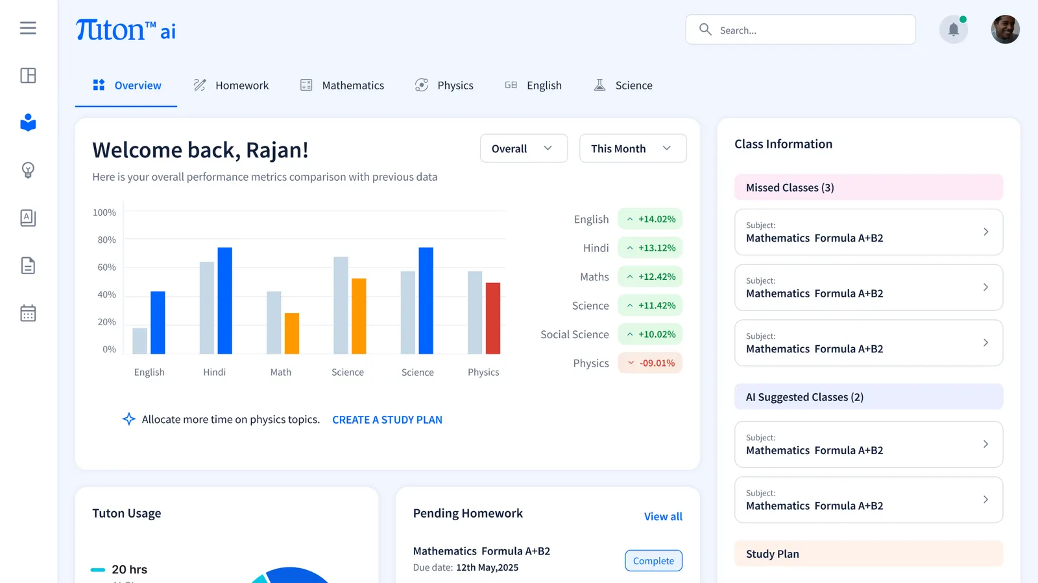The width and height of the screenshot is (1038, 583).
Task: Click the Hindi +13.12% badge
Action: click(x=650, y=248)
